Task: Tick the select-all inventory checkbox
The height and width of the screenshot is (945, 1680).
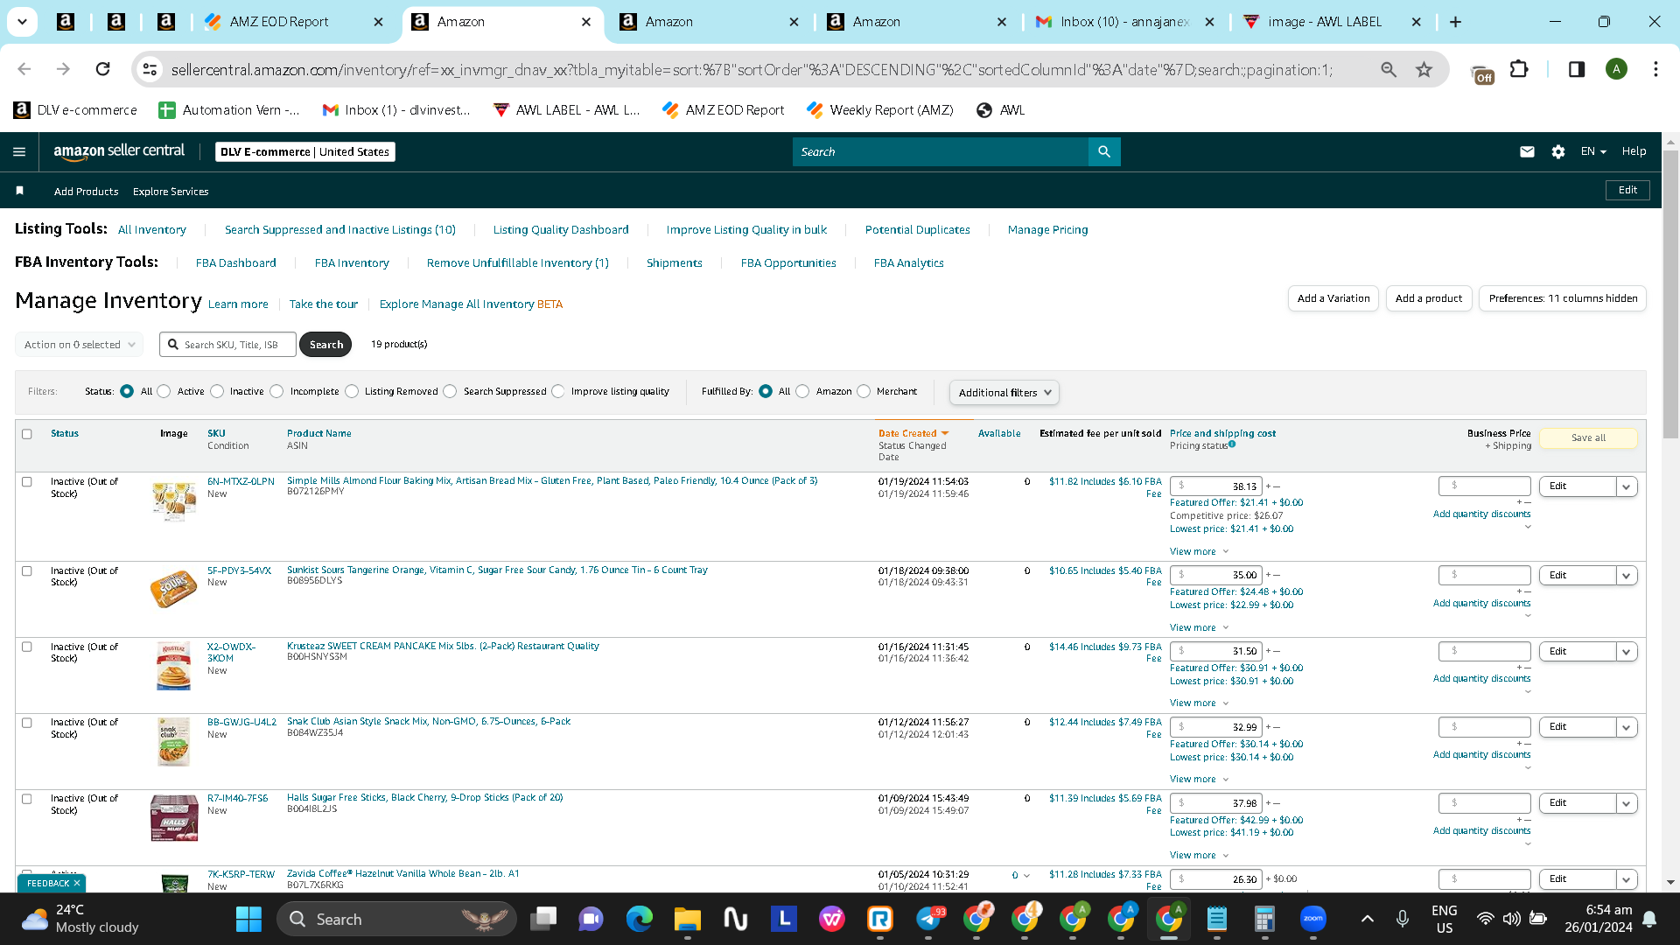Action: (27, 434)
